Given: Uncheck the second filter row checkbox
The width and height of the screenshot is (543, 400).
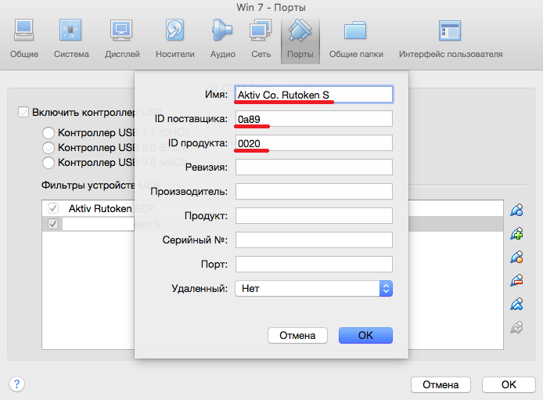Looking at the screenshot, I should click(x=53, y=224).
